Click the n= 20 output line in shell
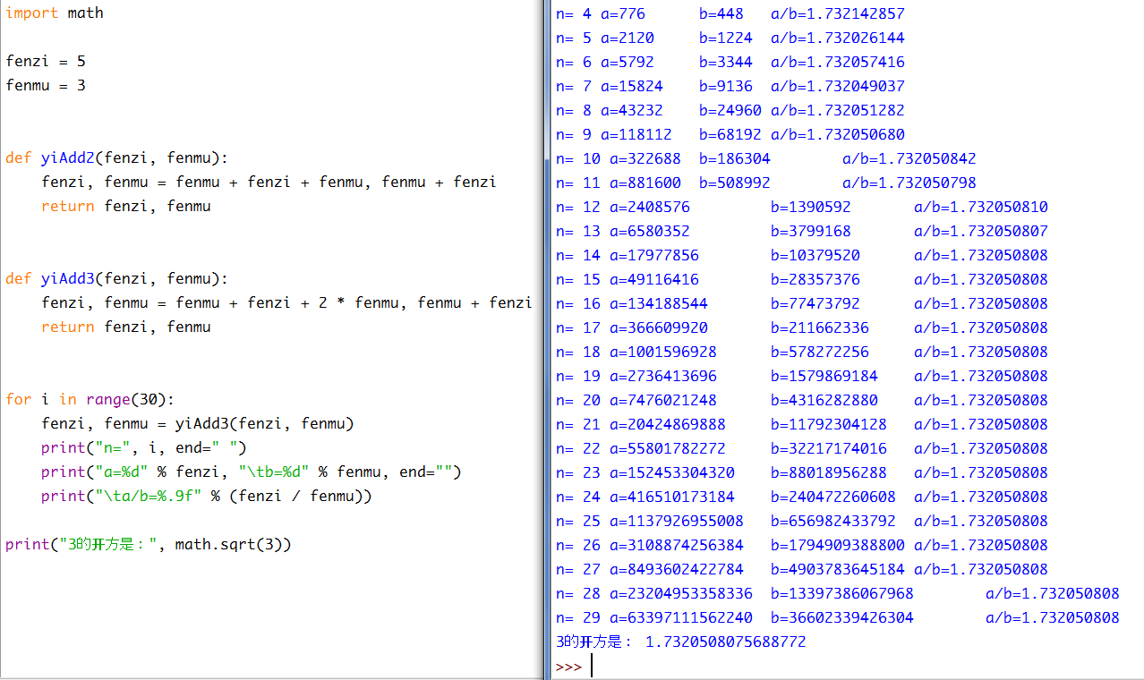 click(x=801, y=401)
